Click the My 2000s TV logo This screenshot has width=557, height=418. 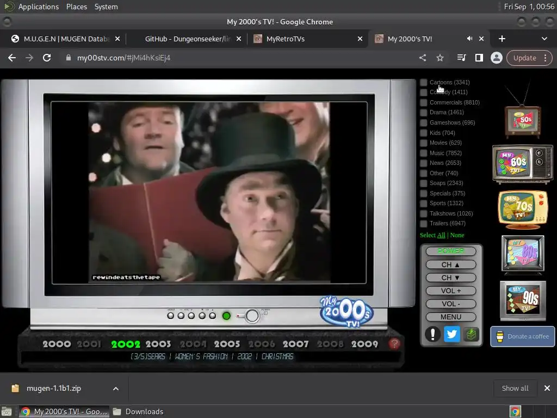[346, 312]
